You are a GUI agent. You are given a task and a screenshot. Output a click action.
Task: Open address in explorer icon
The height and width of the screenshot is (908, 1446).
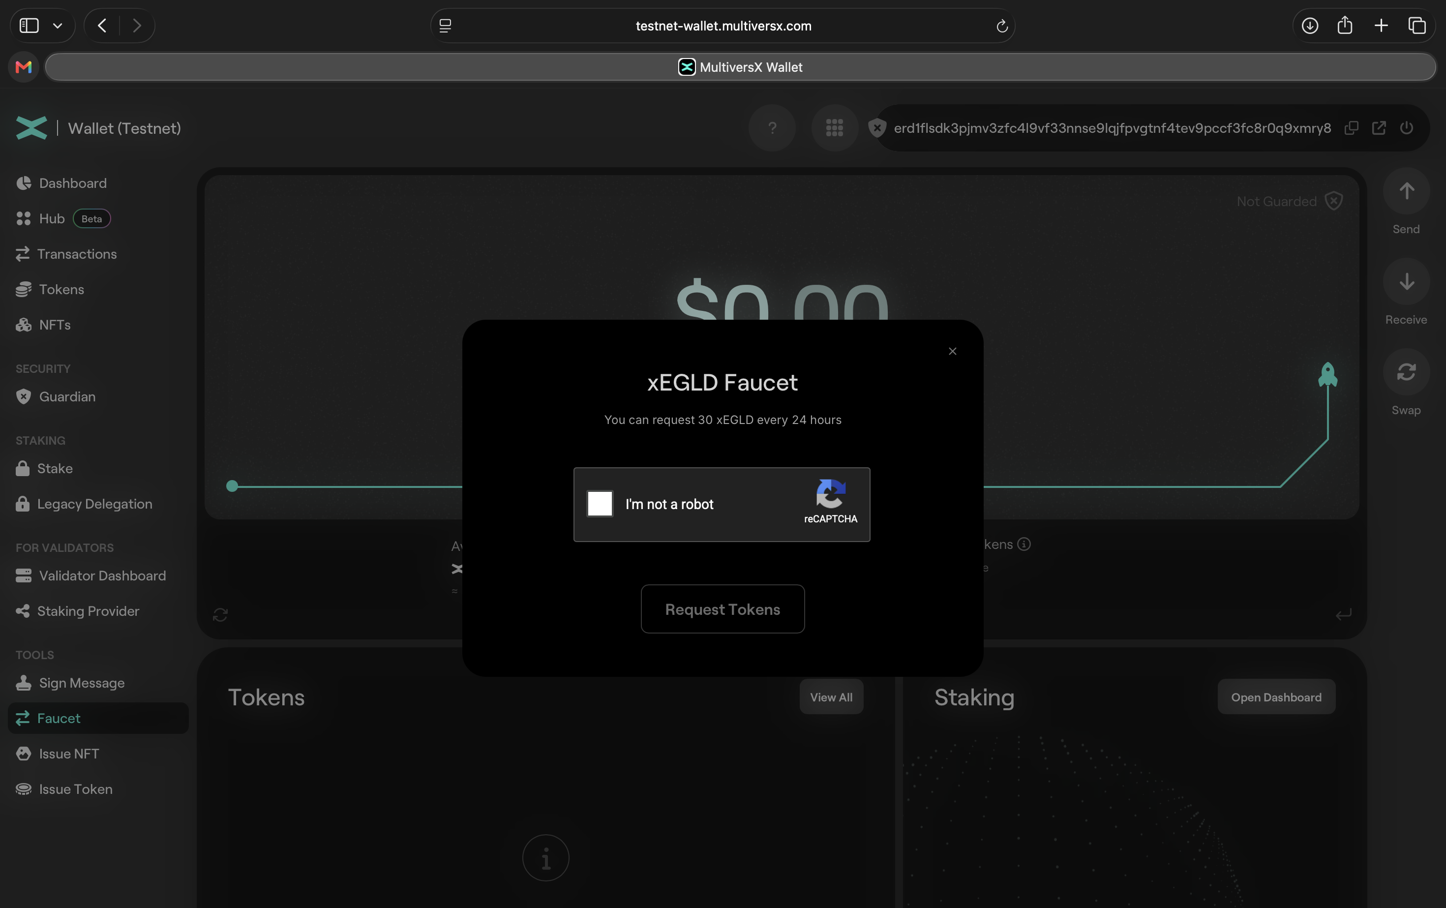1379,128
